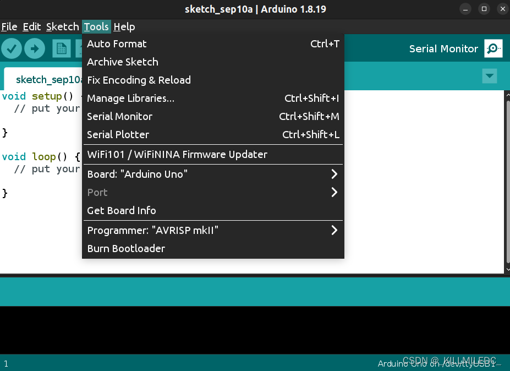Select Fix Encoding & Reload
The image size is (510, 371).
point(213,80)
